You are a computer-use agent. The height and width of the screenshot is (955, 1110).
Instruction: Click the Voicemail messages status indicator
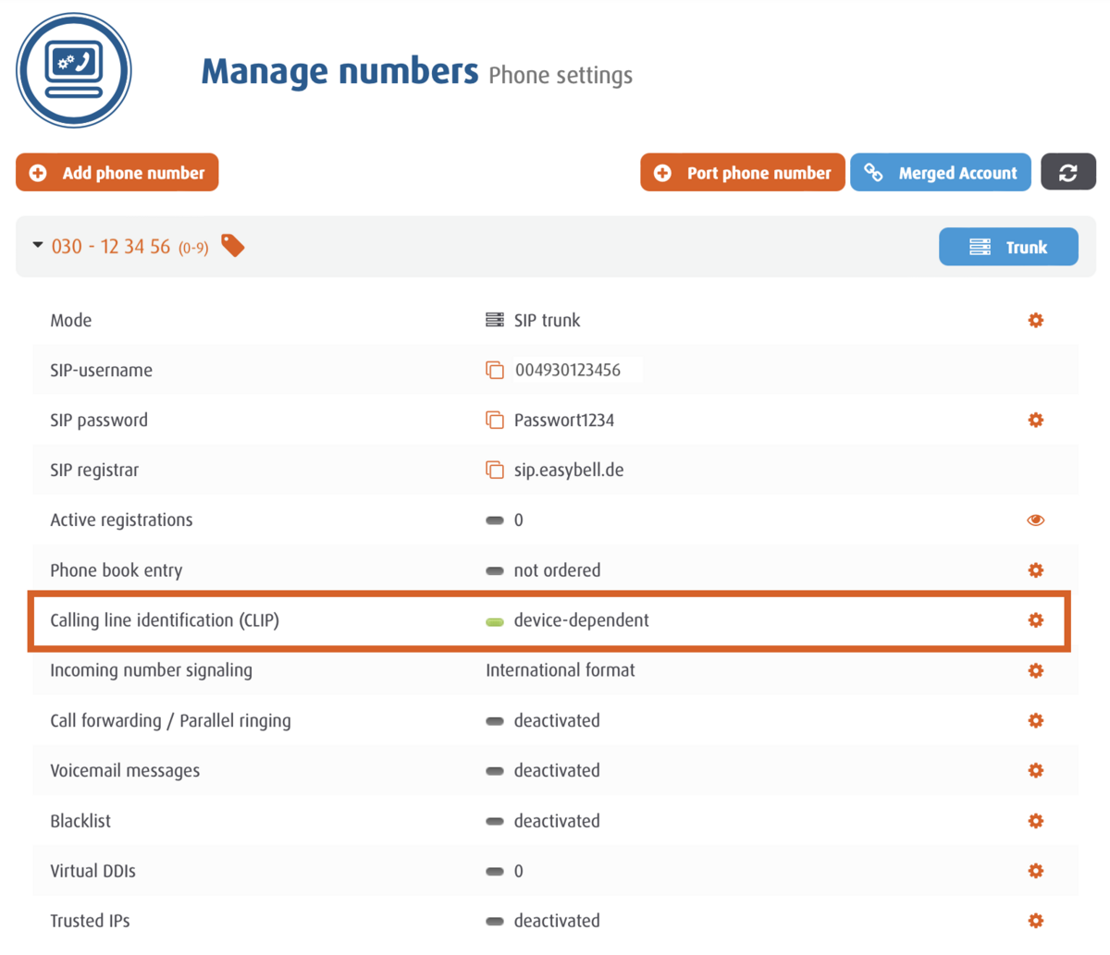pyautogui.click(x=495, y=771)
